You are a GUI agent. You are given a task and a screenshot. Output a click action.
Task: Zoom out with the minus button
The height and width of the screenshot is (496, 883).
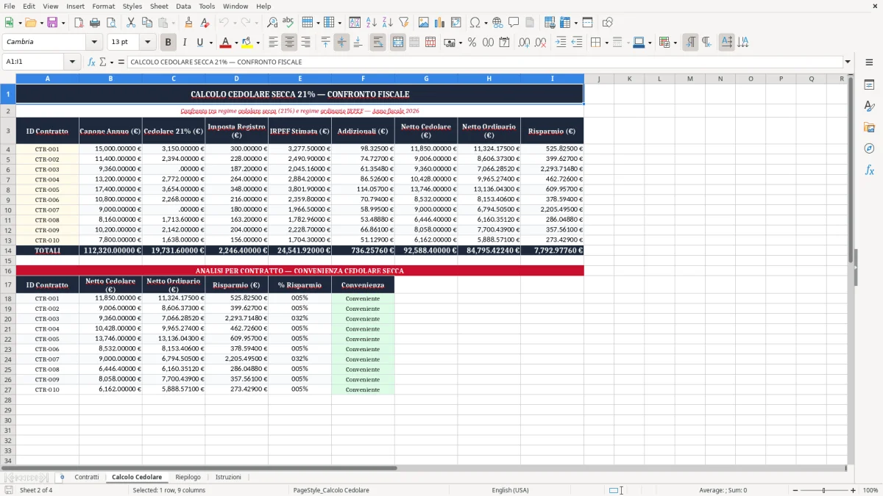click(795, 490)
